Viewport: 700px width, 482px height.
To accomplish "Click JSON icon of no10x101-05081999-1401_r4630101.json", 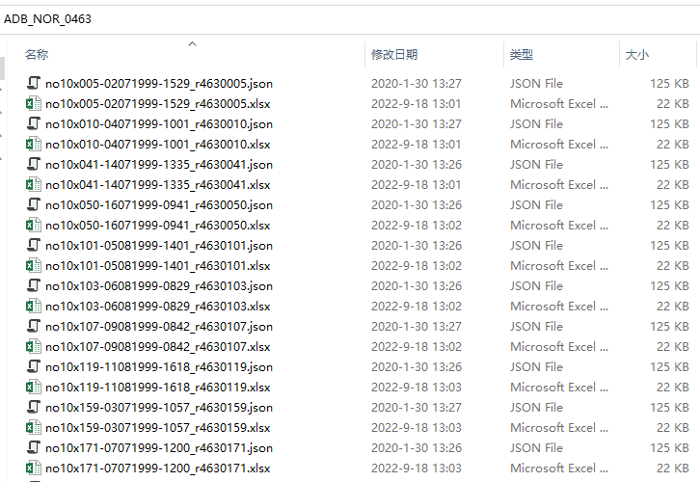I will pos(34,245).
